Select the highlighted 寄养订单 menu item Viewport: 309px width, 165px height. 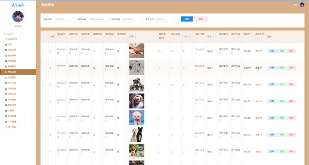click(x=18, y=72)
